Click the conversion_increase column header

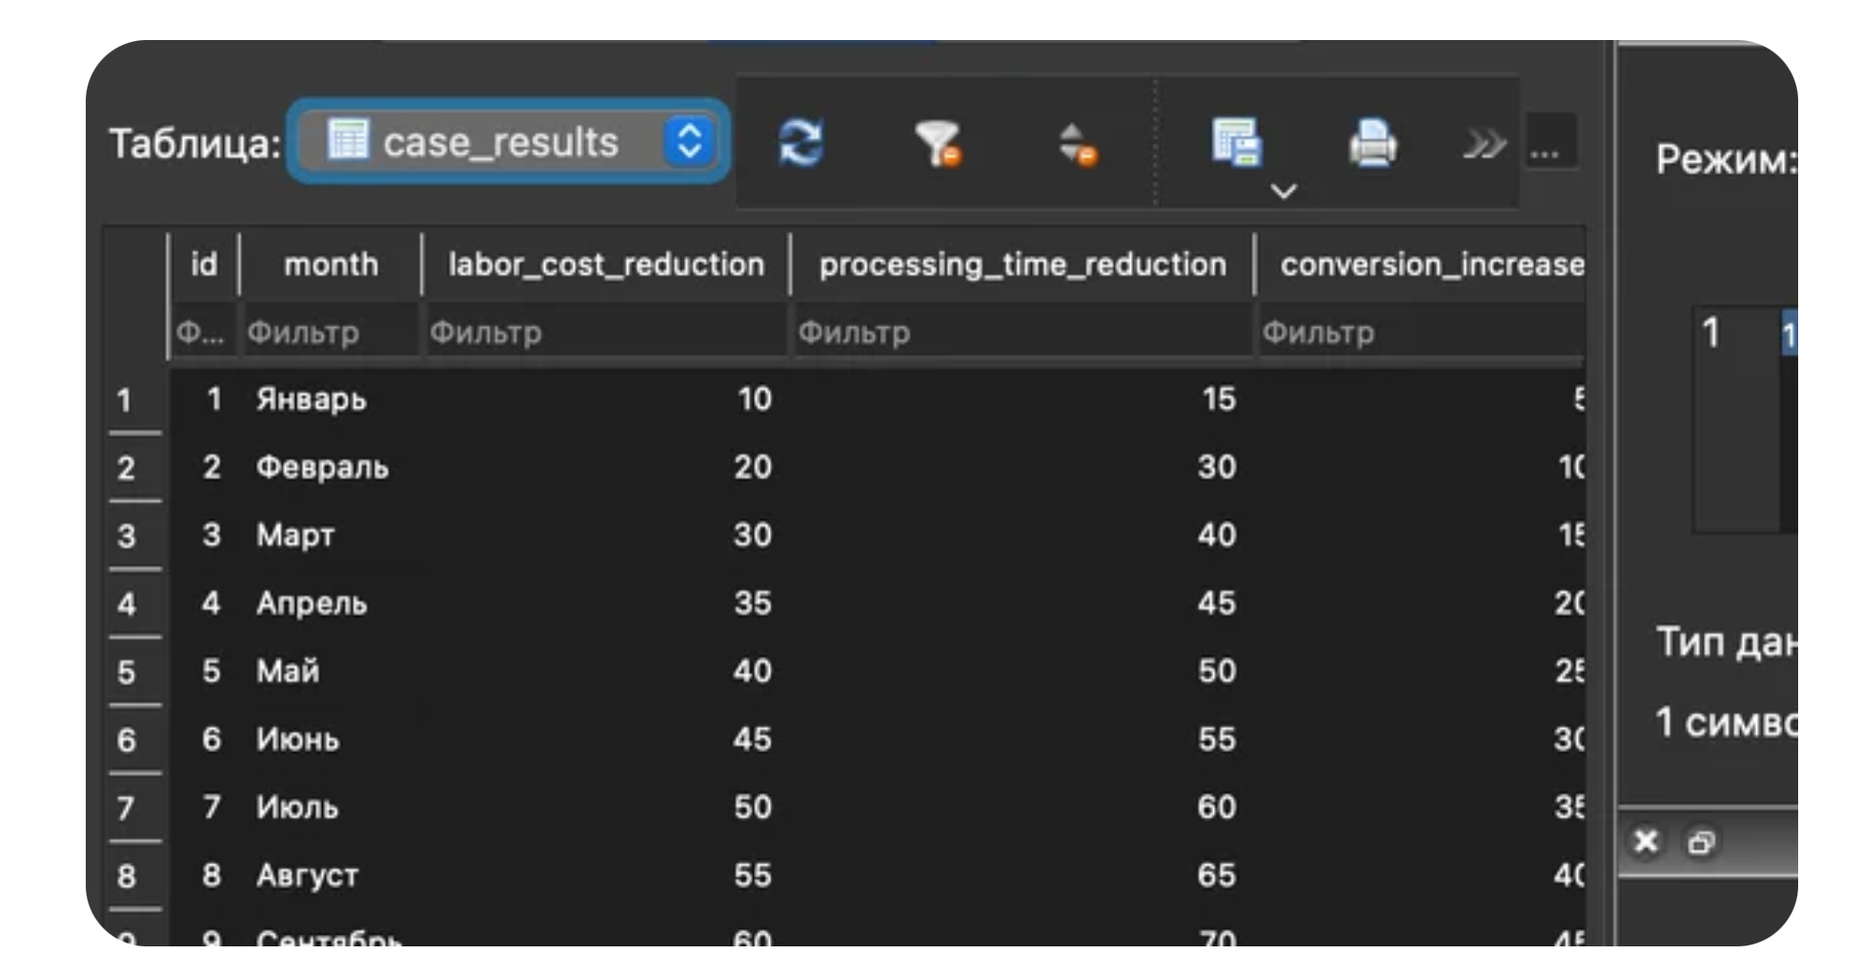click(x=1429, y=264)
